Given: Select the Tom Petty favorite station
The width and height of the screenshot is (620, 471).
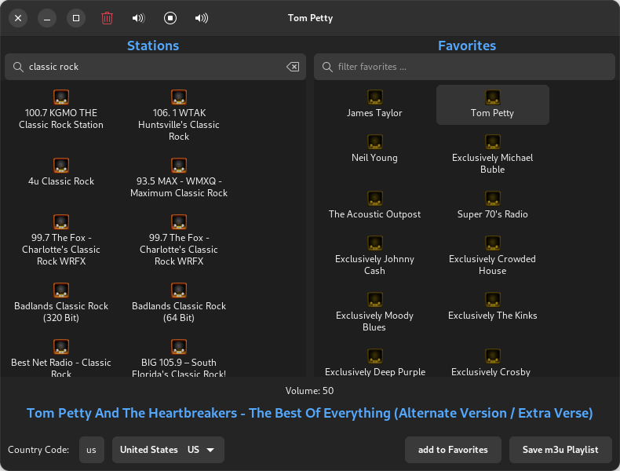Looking at the screenshot, I should click(492, 104).
